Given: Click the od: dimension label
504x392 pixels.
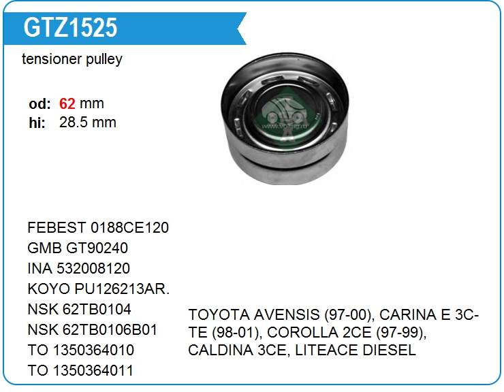Looking at the screenshot, I should [x=40, y=103].
